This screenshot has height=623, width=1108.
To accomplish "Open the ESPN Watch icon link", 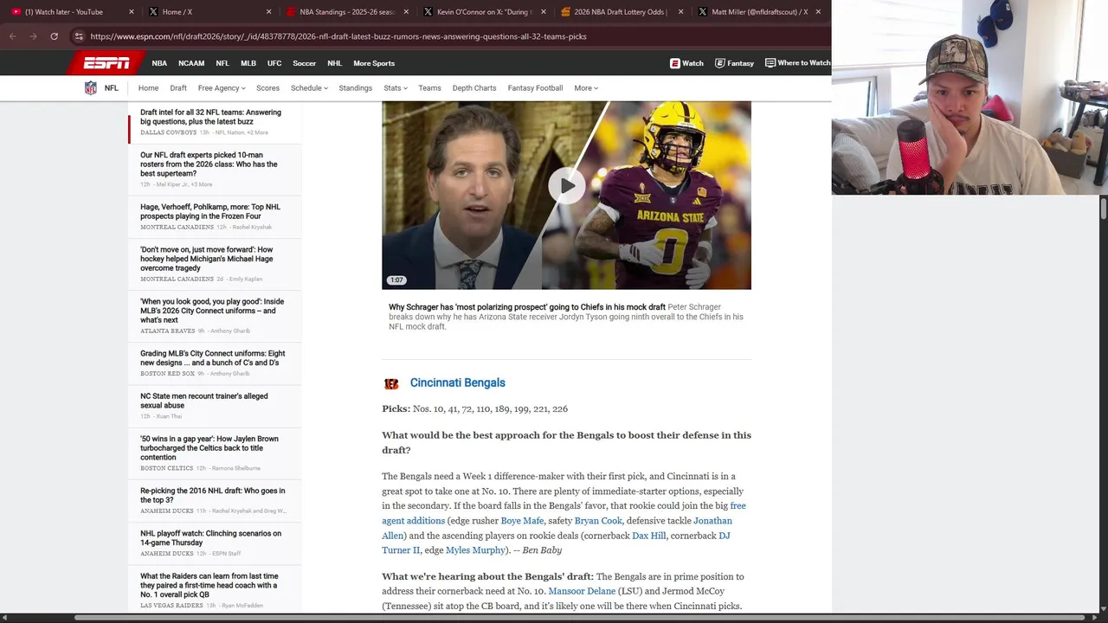I will tap(686, 63).
